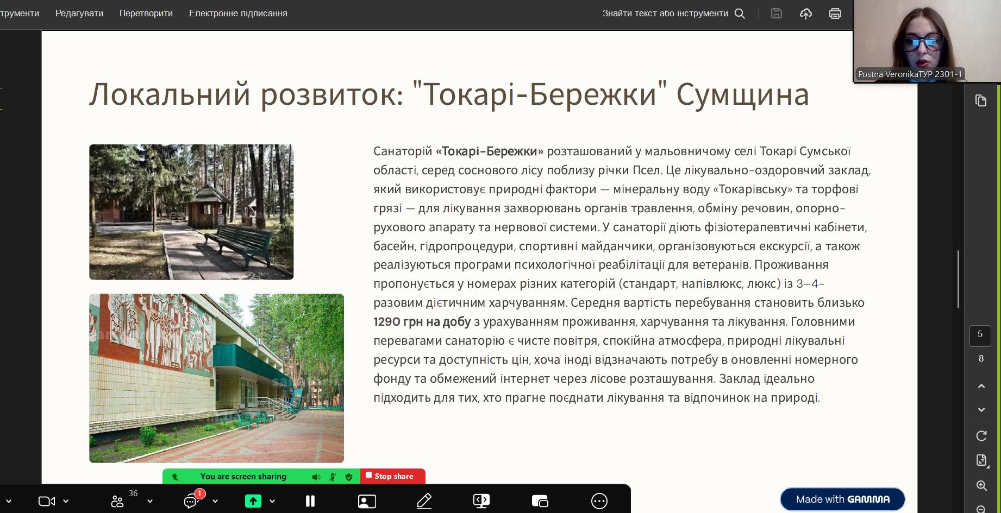Open participants list showing 36
The height and width of the screenshot is (513, 1001).
[117, 501]
